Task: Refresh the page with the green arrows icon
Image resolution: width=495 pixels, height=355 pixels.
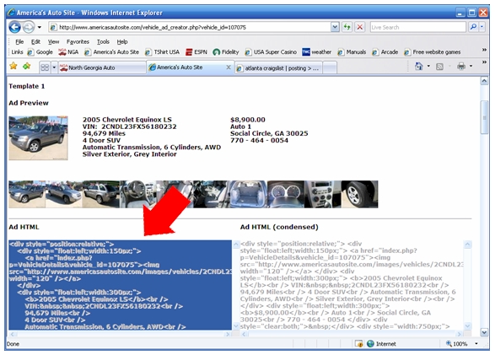Action: coord(347,27)
